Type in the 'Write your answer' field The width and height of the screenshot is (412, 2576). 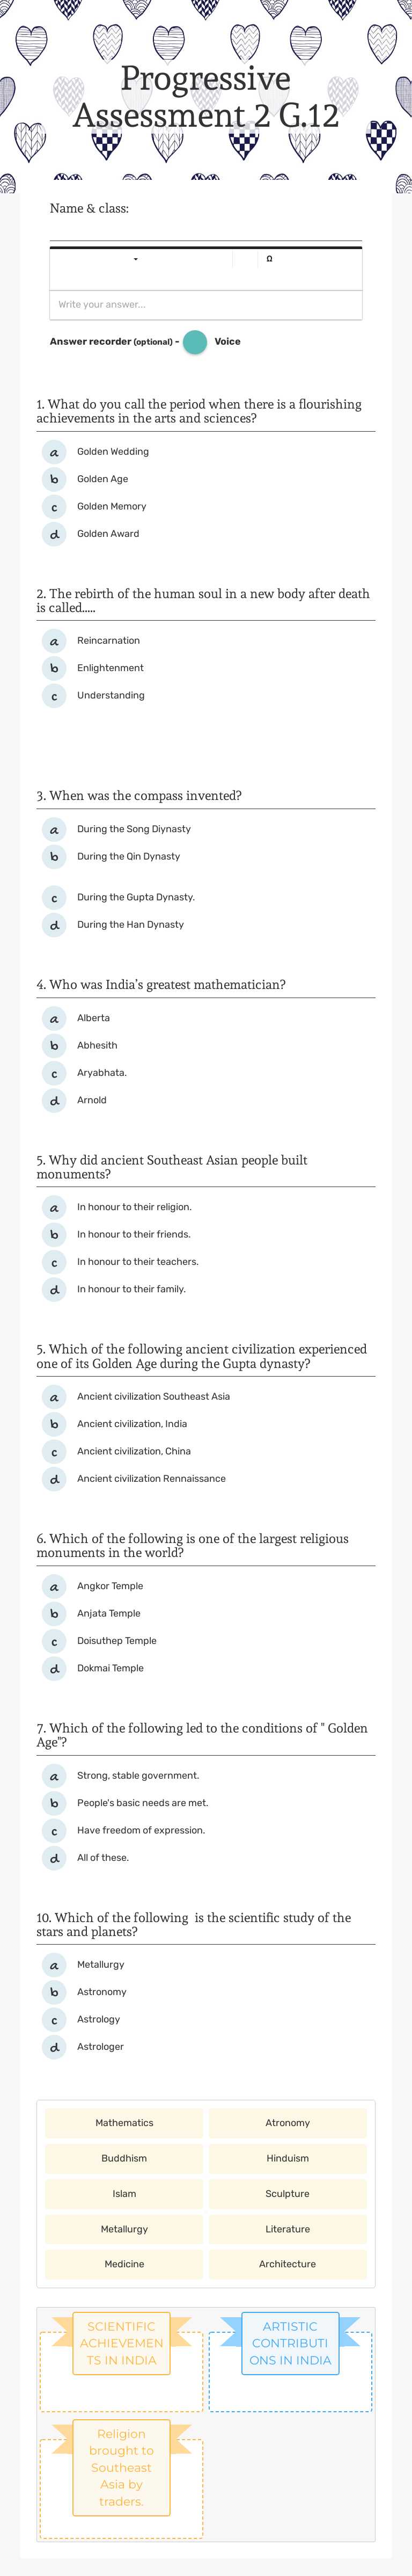tap(205, 305)
